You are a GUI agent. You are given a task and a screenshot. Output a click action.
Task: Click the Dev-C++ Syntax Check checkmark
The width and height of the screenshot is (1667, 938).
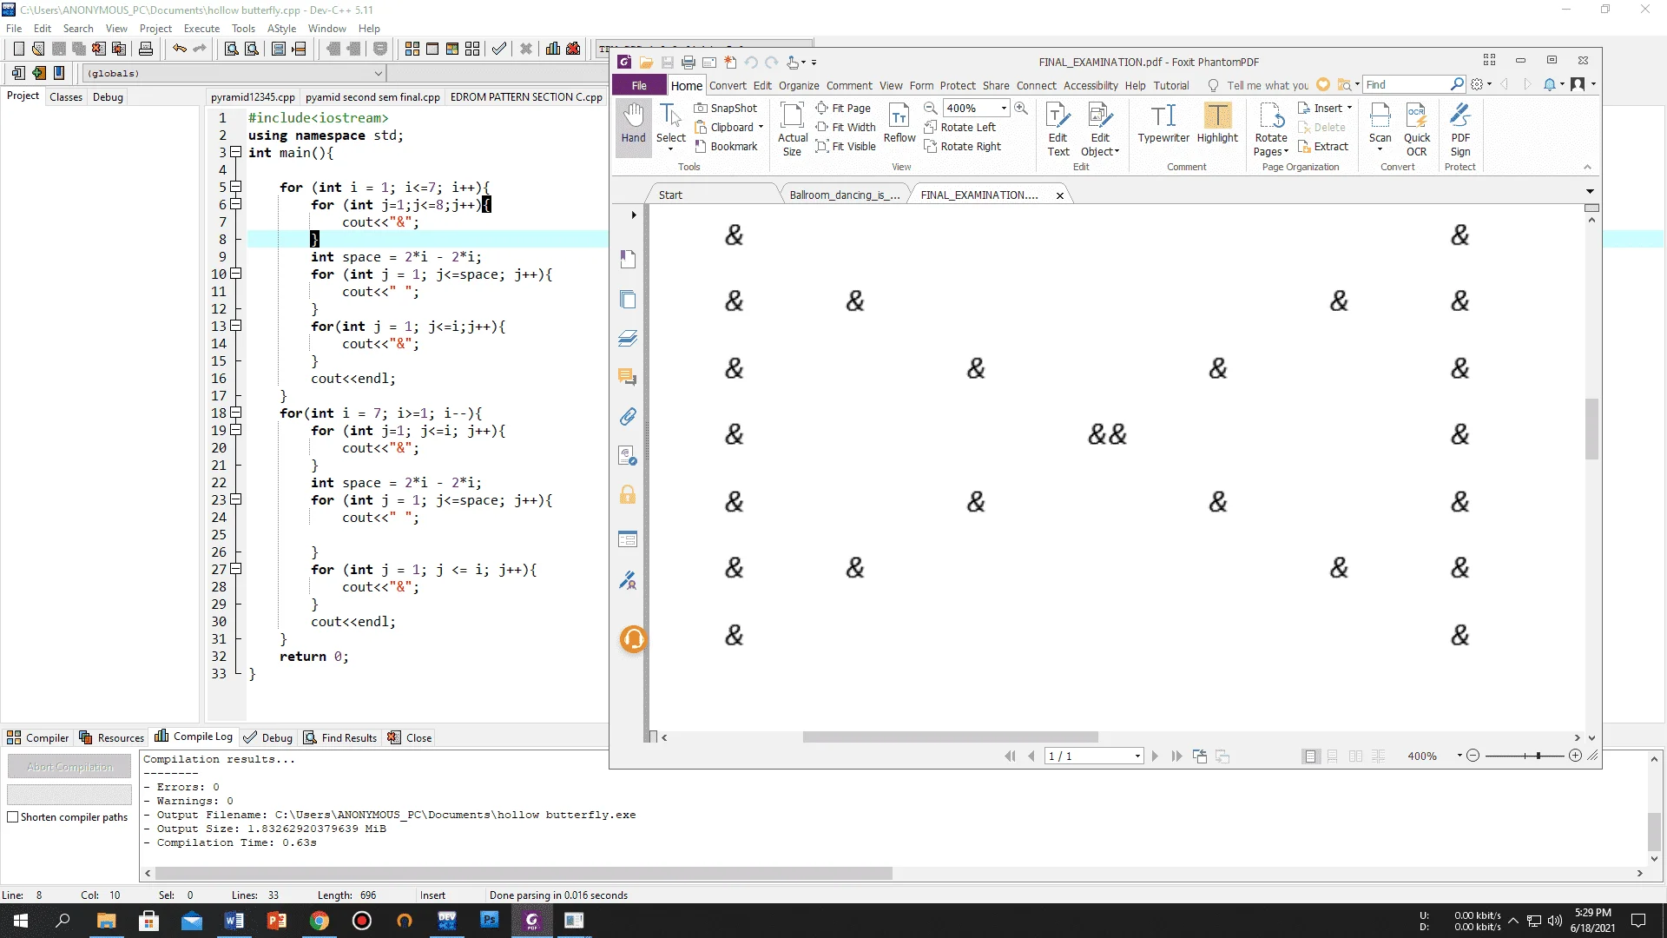click(x=499, y=49)
